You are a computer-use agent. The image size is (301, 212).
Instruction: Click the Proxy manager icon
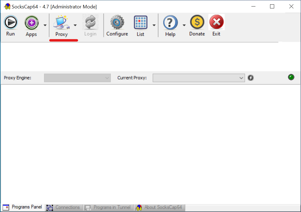click(61, 23)
